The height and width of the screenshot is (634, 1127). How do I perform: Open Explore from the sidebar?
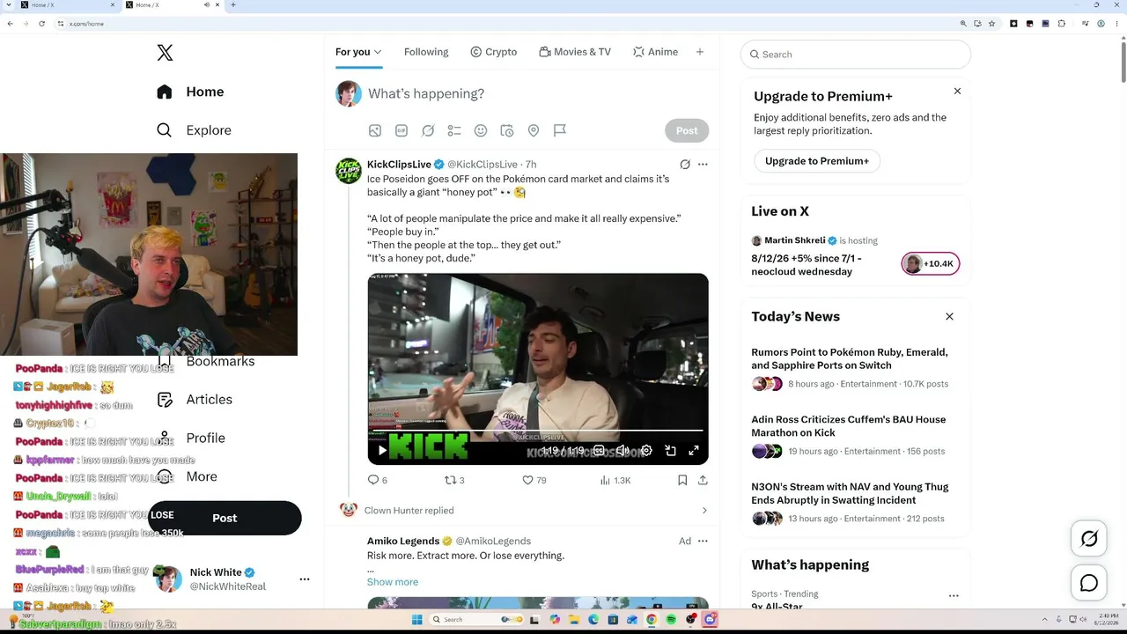194,130
